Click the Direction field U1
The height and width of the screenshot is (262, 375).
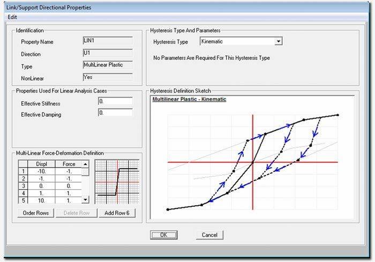(x=108, y=53)
